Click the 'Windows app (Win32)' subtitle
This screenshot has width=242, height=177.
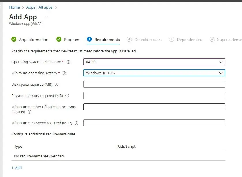point(26,24)
